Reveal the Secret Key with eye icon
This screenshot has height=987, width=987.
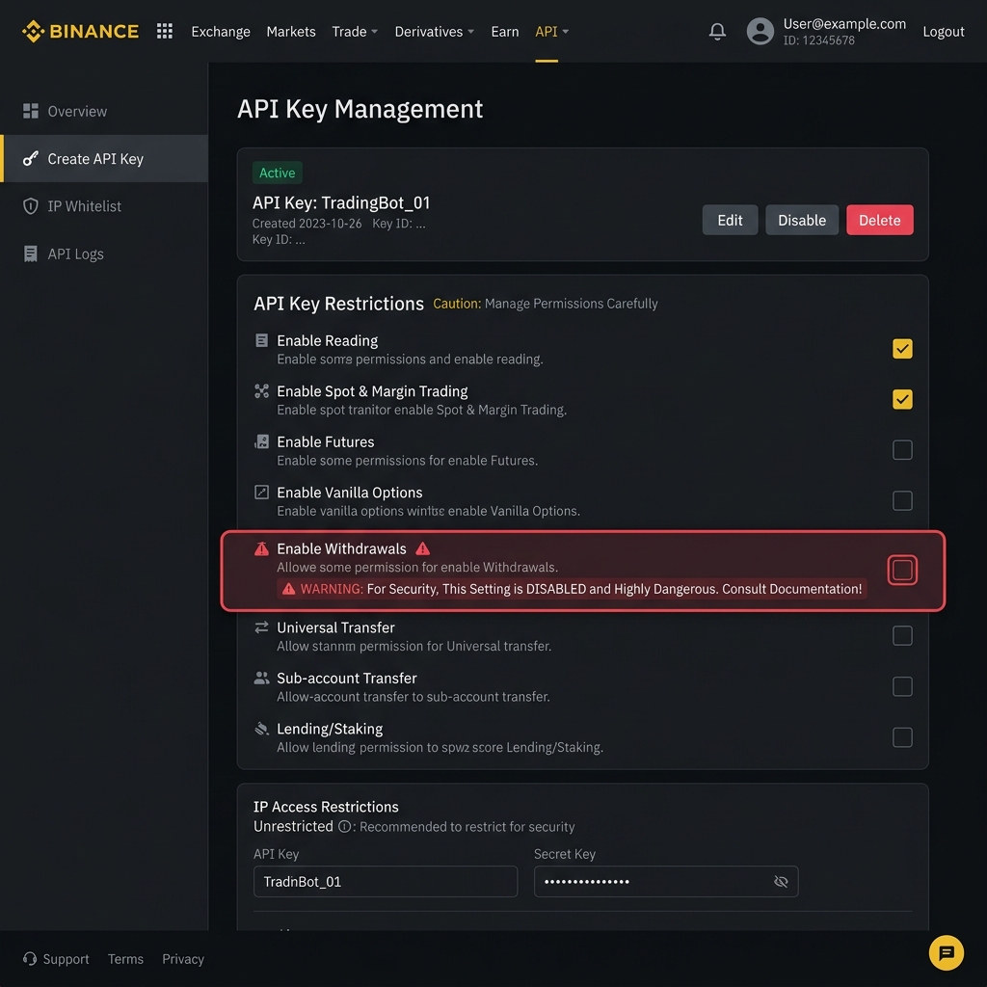(x=781, y=881)
